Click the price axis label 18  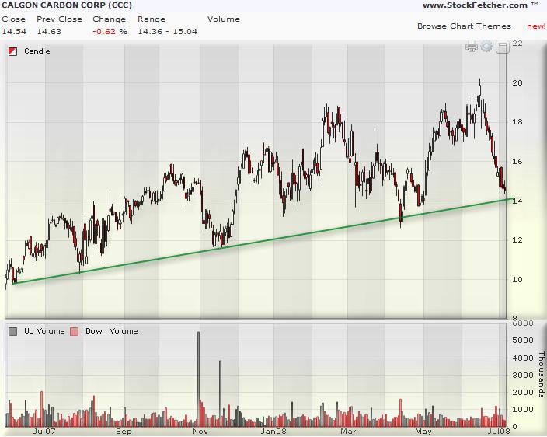[517, 122]
